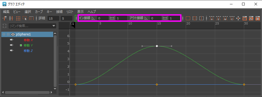Click the outliner scroll up arrow

55,33
